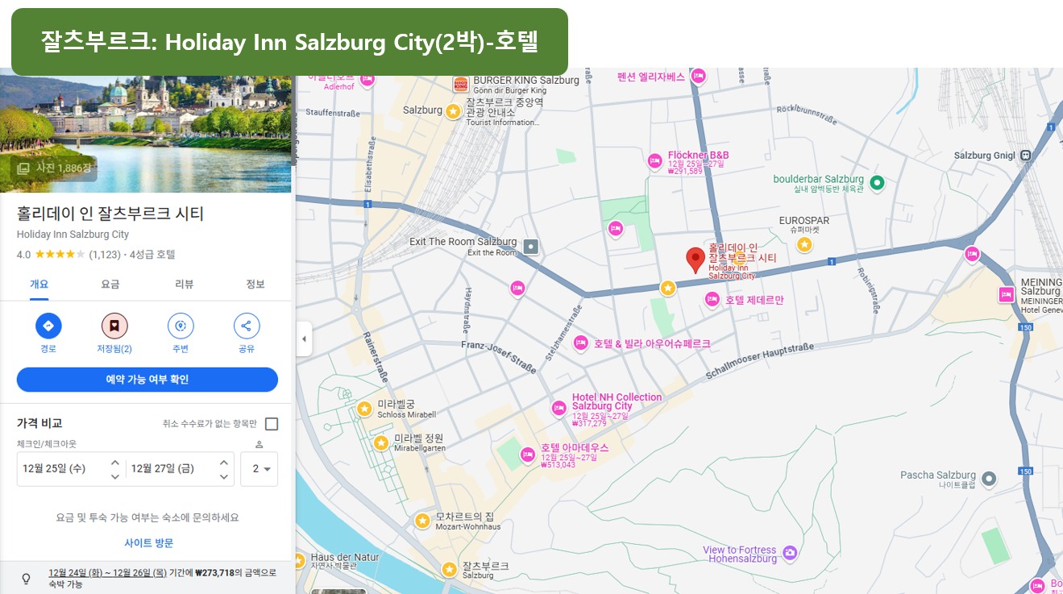Click the Adlerhof hotel pin
The height and width of the screenshot is (594, 1063).
pos(368,79)
